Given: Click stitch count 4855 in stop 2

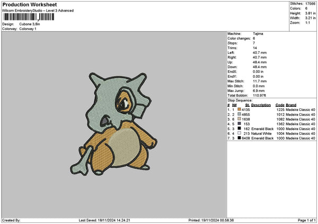Looking at the screenshot, I should [x=246, y=115].
